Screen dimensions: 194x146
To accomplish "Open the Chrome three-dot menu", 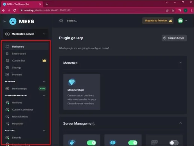I will (191, 10).
